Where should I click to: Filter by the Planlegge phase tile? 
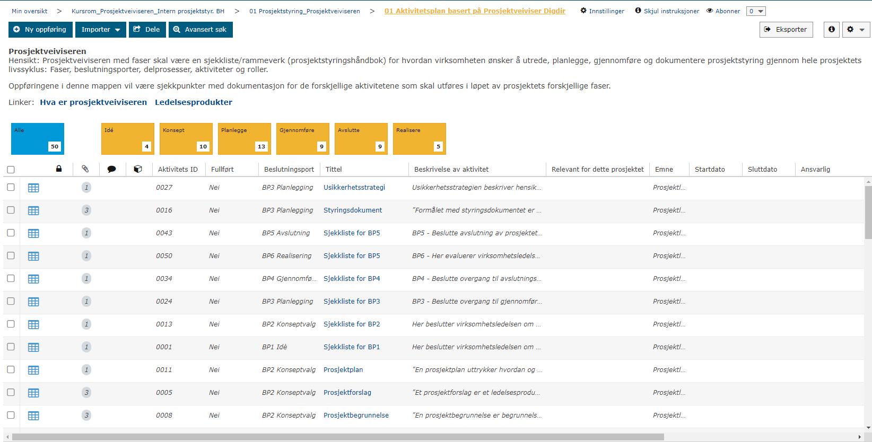coord(244,138)
